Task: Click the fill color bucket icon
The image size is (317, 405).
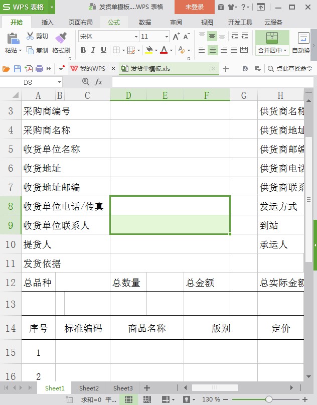Action: 149,50
